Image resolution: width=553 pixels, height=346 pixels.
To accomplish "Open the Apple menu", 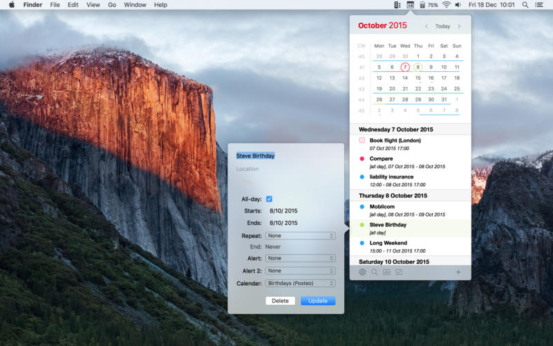I will tap(12, 5).
